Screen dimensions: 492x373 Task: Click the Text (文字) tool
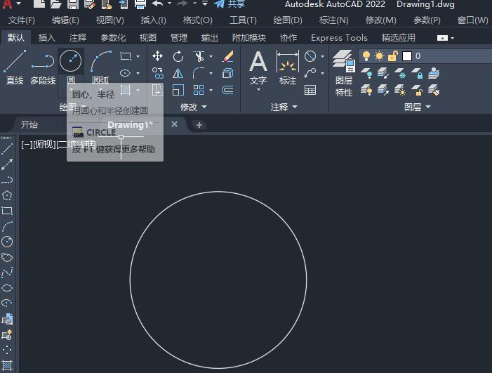pyautogui.click(x=258, y=67)
